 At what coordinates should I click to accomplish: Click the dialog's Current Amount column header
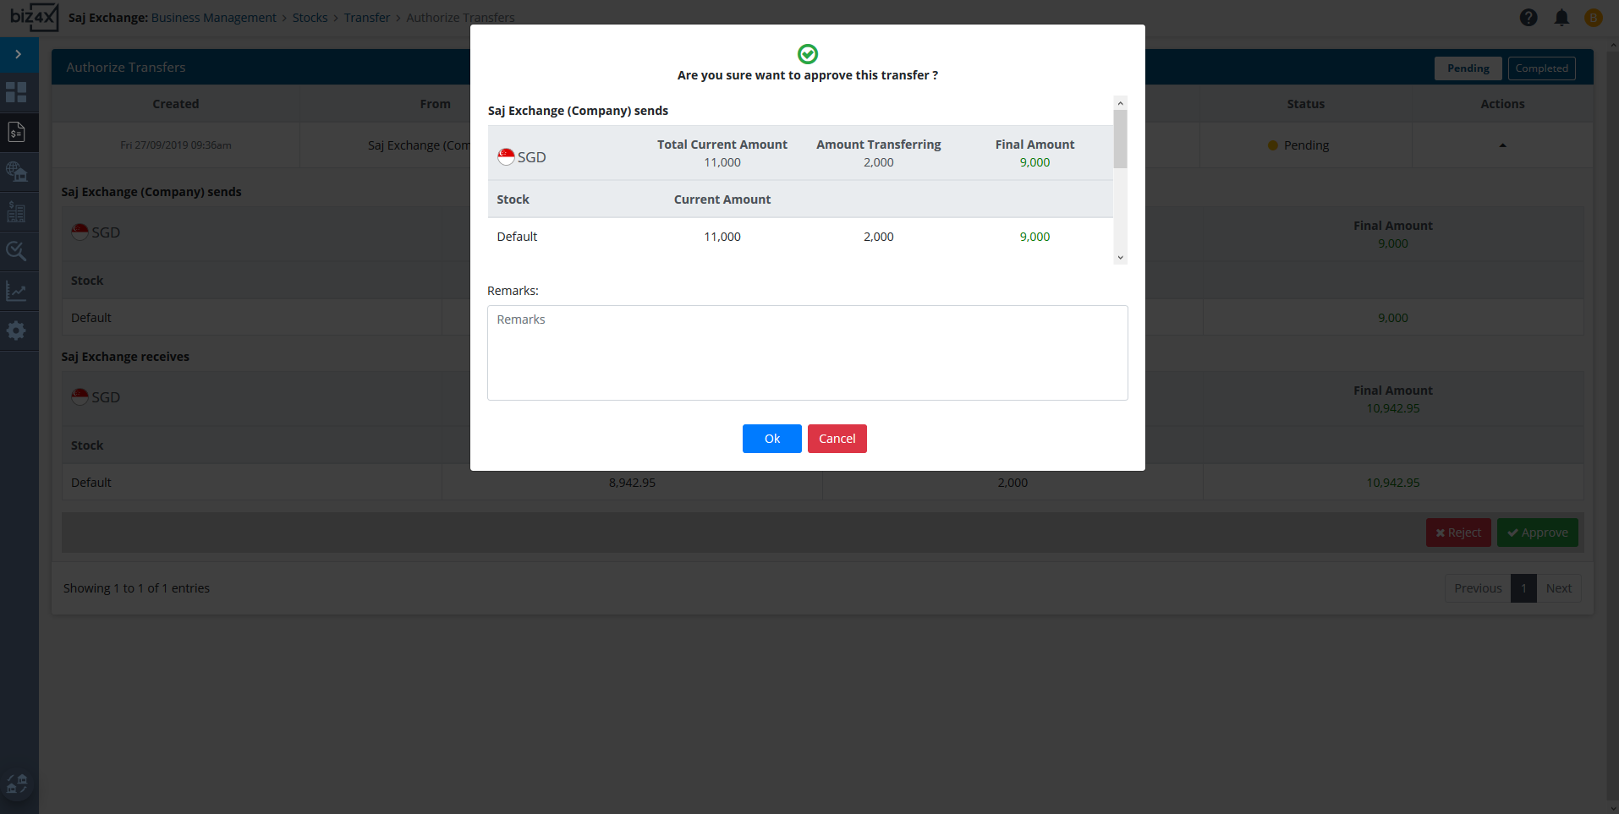click(722, 199)
